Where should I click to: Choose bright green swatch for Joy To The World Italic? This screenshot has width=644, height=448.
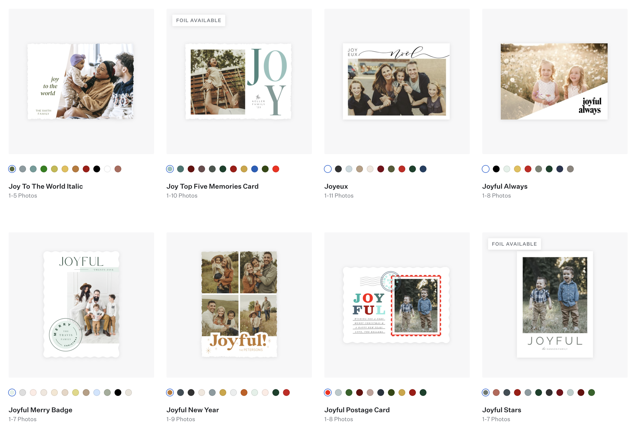click(x=44, y=169)
